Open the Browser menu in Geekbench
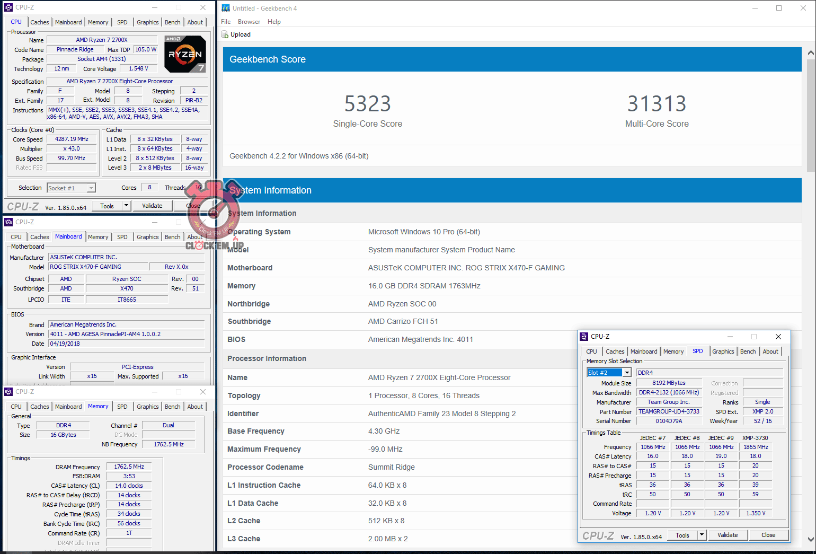Viewport: 816px width, 554px height. [249, 22]
